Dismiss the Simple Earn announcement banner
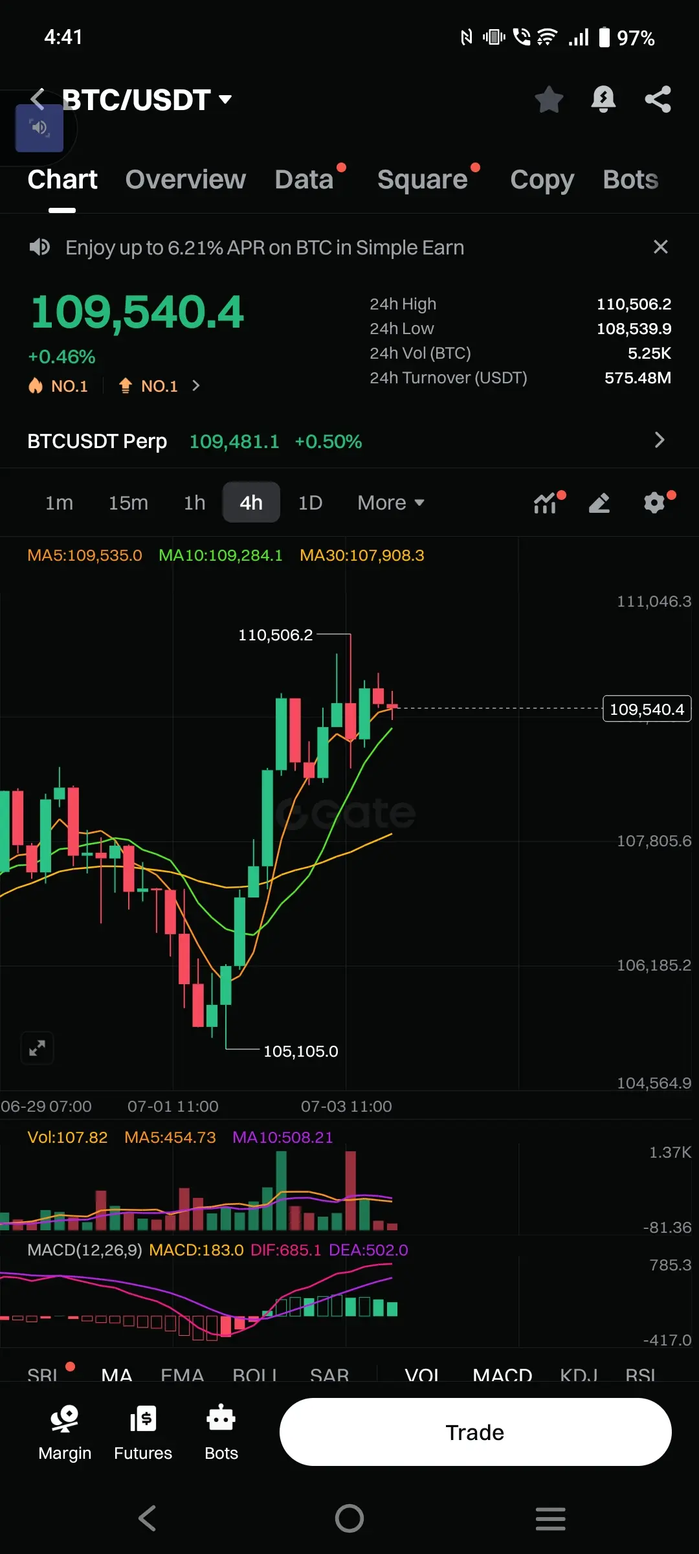Screen dimensions: 699x1554 660,247
